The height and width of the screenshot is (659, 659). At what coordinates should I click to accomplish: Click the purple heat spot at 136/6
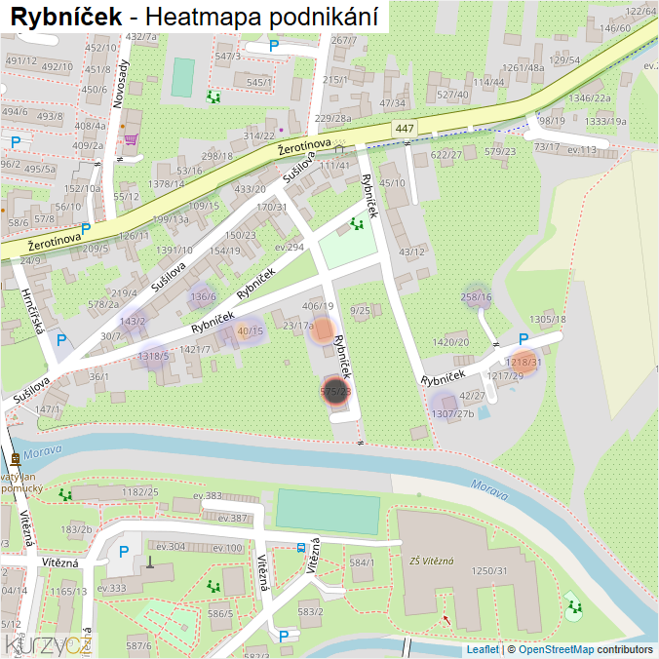coord(203,296)
